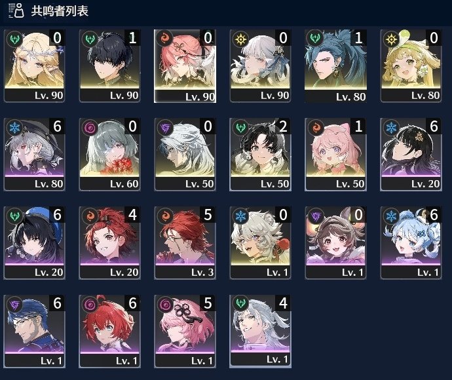
Task: Select the white-haired profile Lv. 50 character
Action: pyautogui.click(x=185, y=154)
